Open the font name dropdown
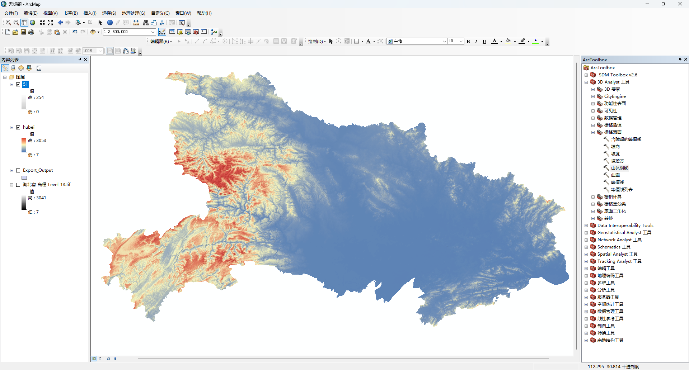Image resolution: width=689 pixels, height=370 pixels. coord(444,42)
